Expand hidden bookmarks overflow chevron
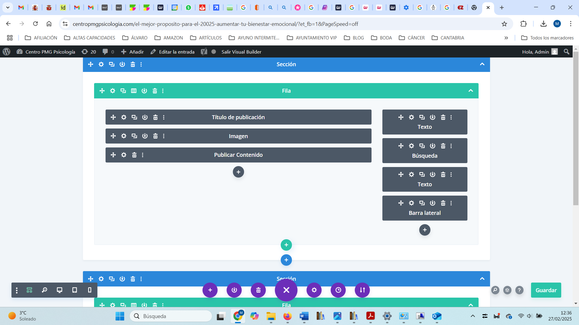 506,38
